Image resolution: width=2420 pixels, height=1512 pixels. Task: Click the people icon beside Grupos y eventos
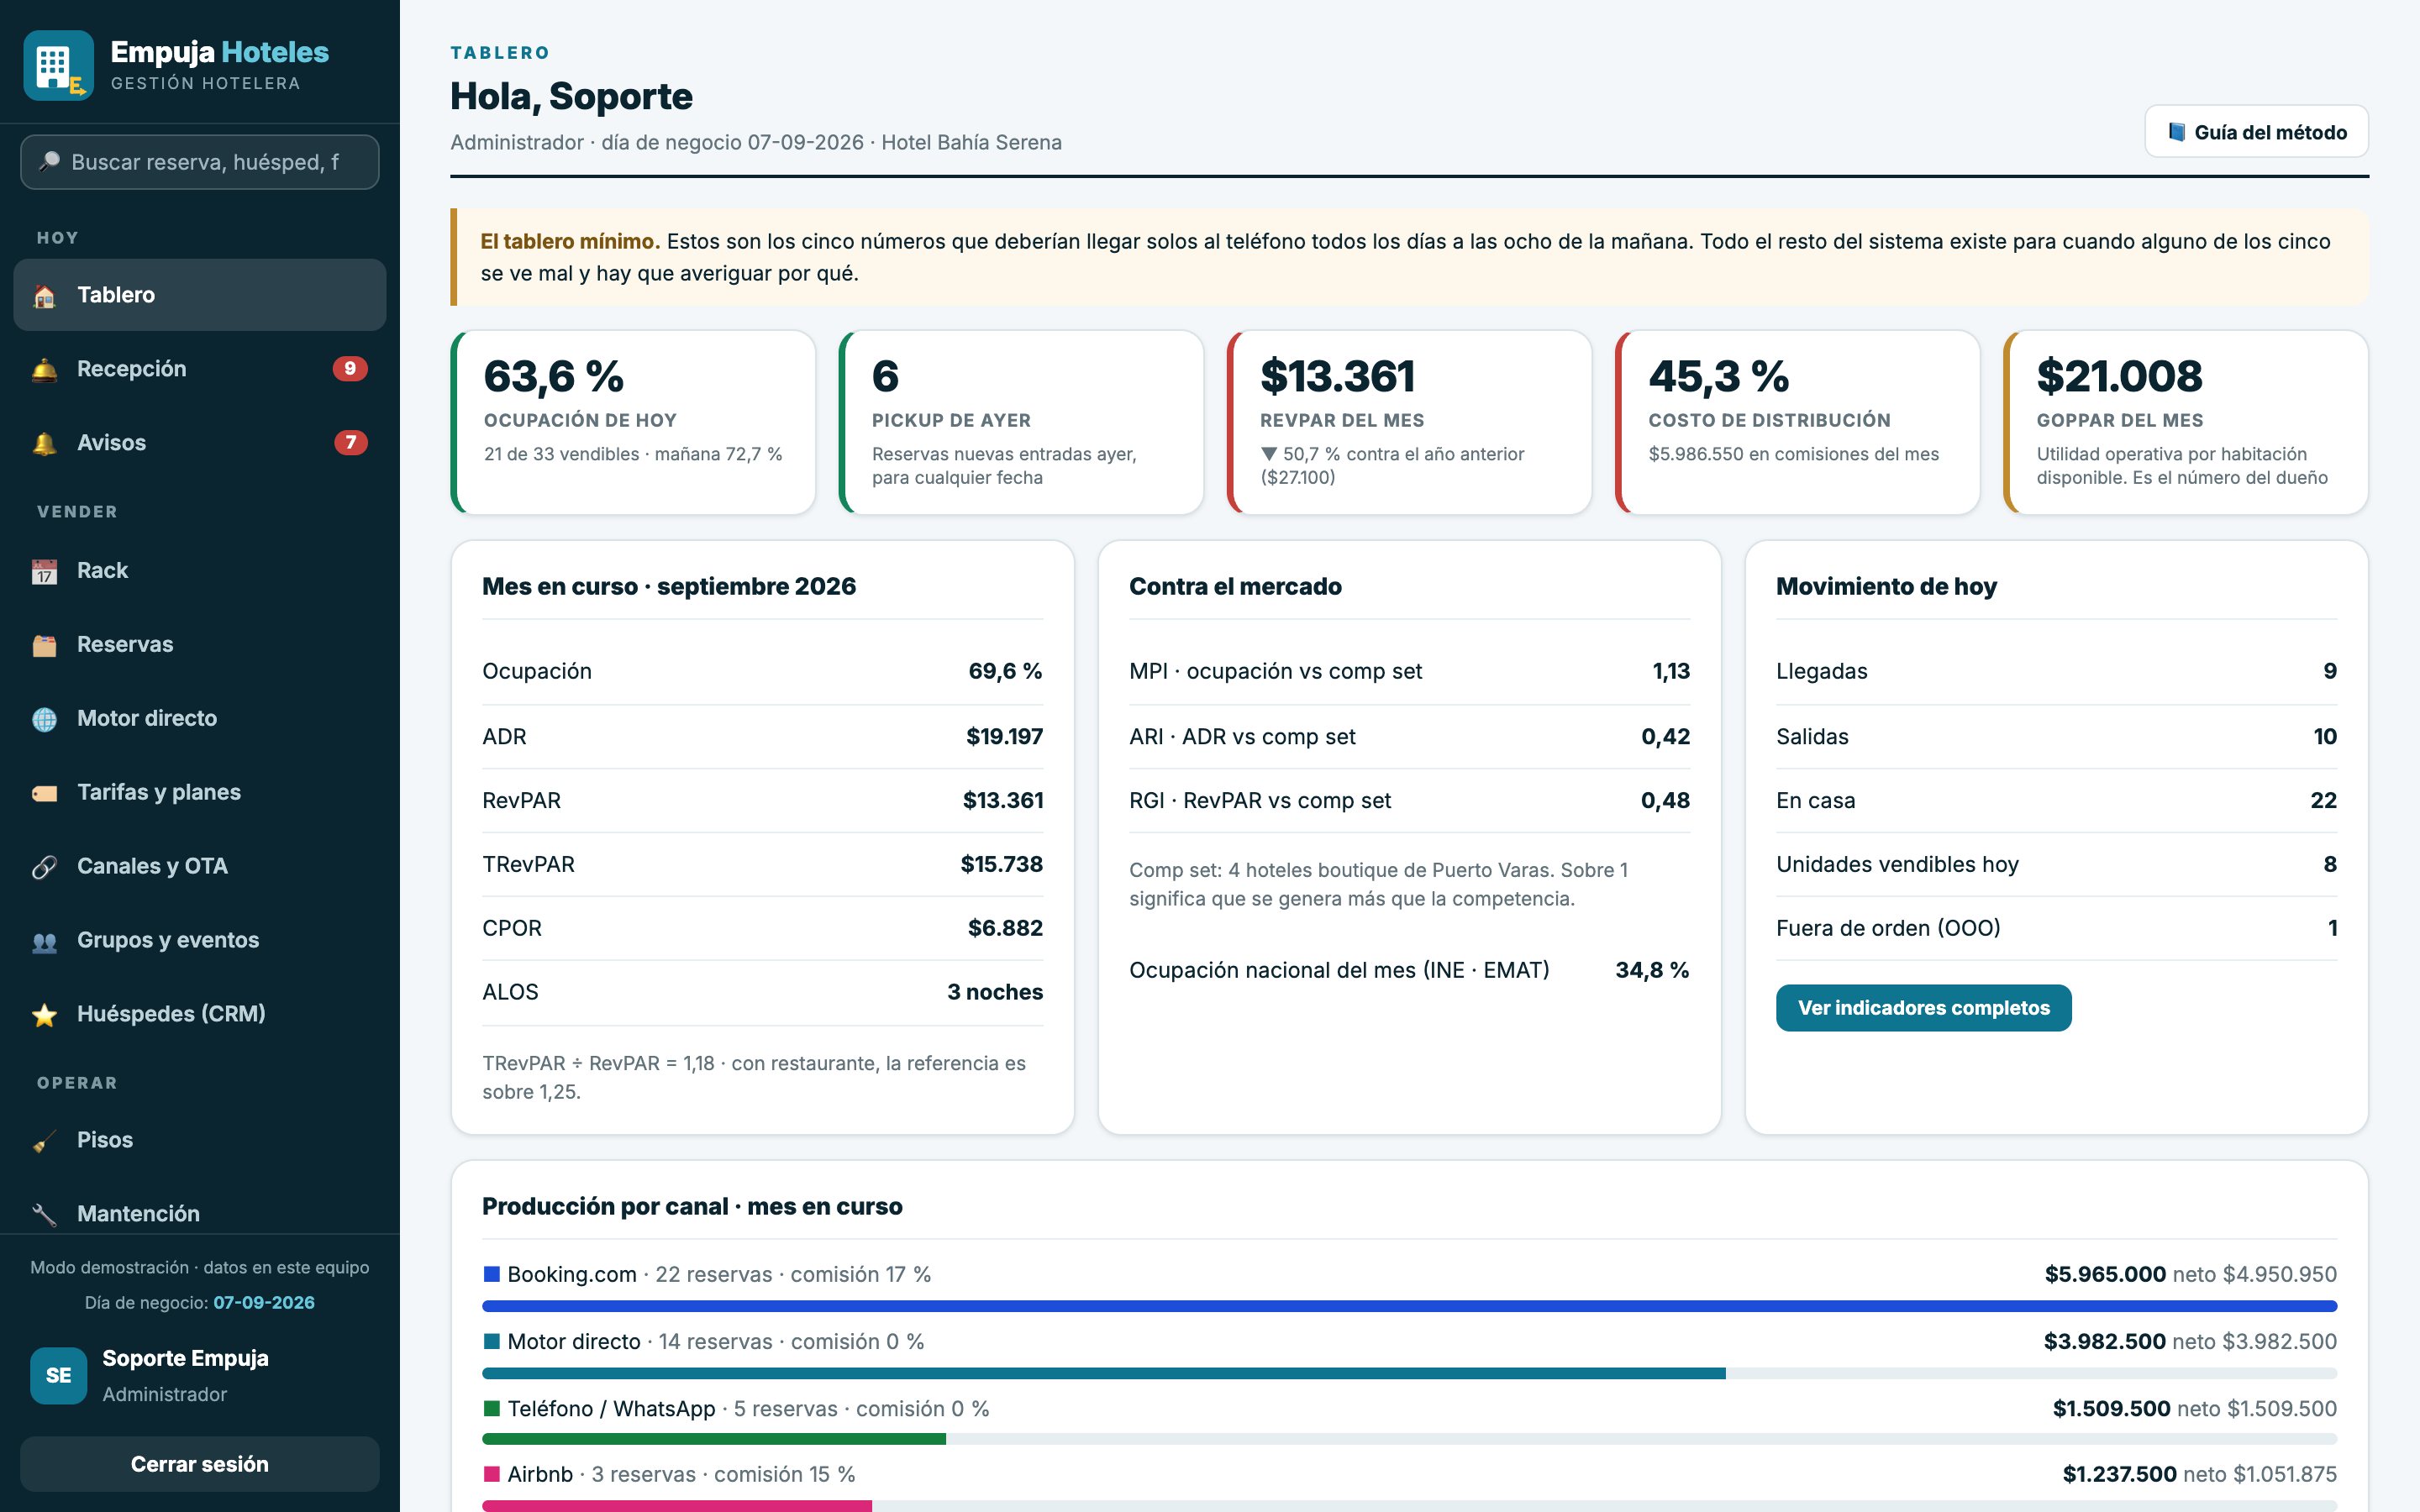pyautogui.click(x=45, y=942)
